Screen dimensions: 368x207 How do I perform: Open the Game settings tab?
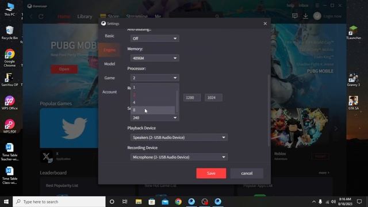point(109,78)
